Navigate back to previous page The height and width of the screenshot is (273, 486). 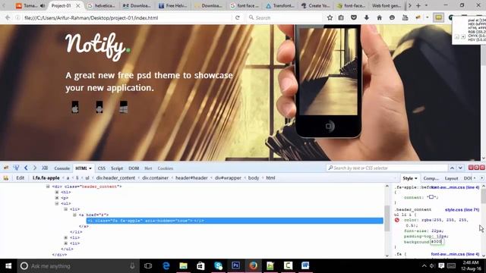click(x=8, y=18)
